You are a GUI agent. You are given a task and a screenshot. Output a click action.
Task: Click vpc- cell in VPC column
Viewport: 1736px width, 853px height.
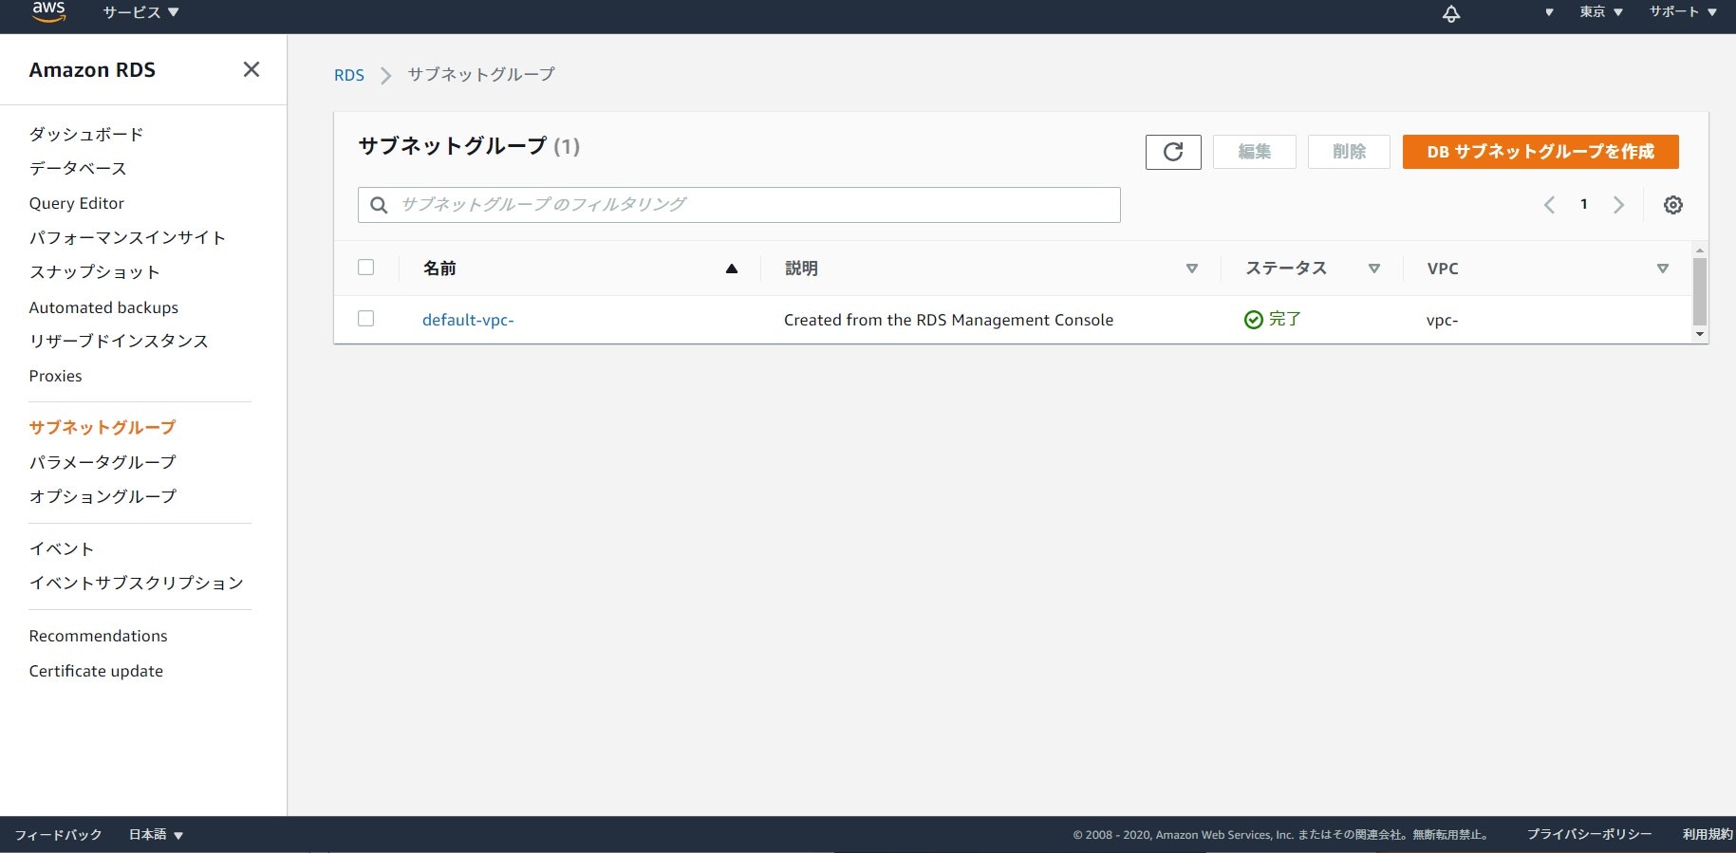pyautogui.click(x=1442, y=320)
